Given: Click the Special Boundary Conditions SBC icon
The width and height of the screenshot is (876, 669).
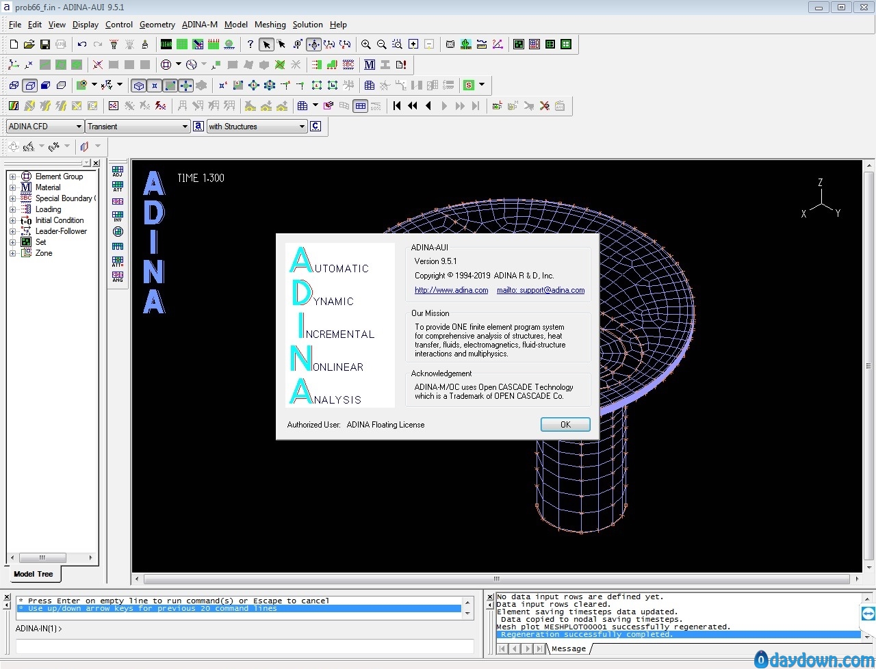Looking at the screenshot, I should [348, 65].
